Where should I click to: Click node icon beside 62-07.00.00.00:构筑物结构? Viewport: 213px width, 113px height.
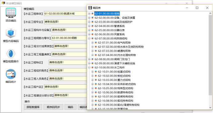pyautogui.click(x=93, y=38)
